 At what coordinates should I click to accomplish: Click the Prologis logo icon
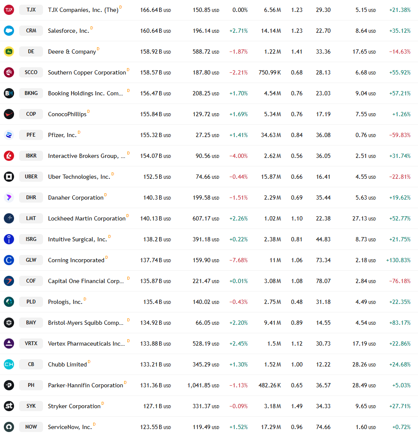click(9, 301)
